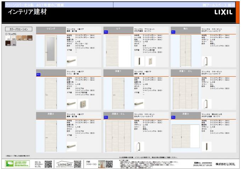Click the 洋室1 lever handle icon

[139, 104]
